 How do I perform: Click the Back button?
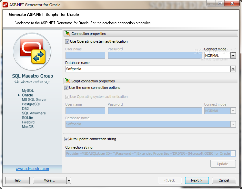pyautogui.click(x=170, y=180)
